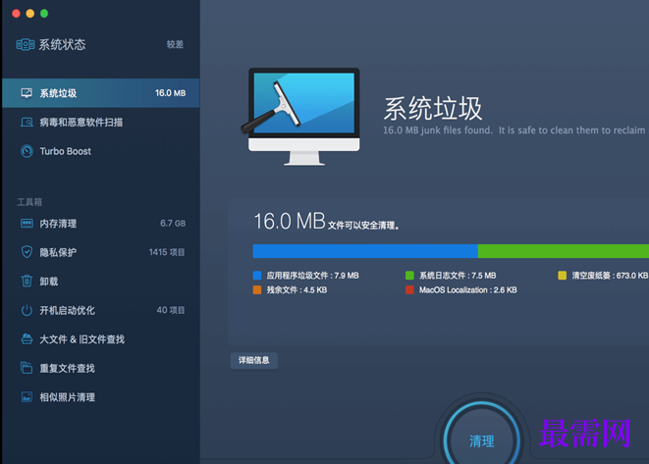The width and height of the screenshot is (649, 464).
Task: Click the Turbo Boost gauge icon
Action: pyautogui.click(x=27, y=151)
